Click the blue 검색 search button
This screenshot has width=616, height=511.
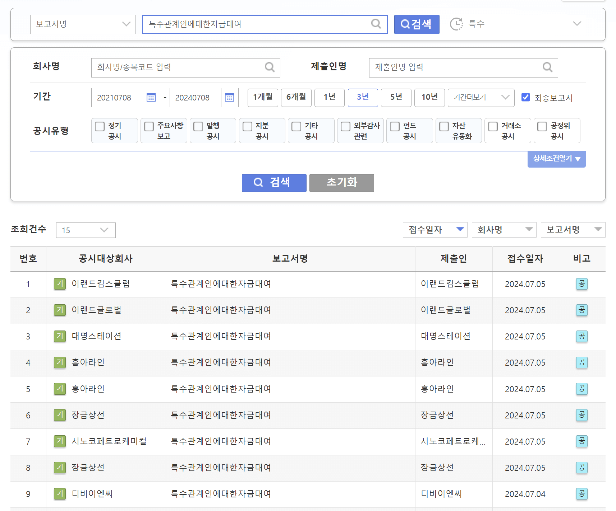(x=274, y=183)
